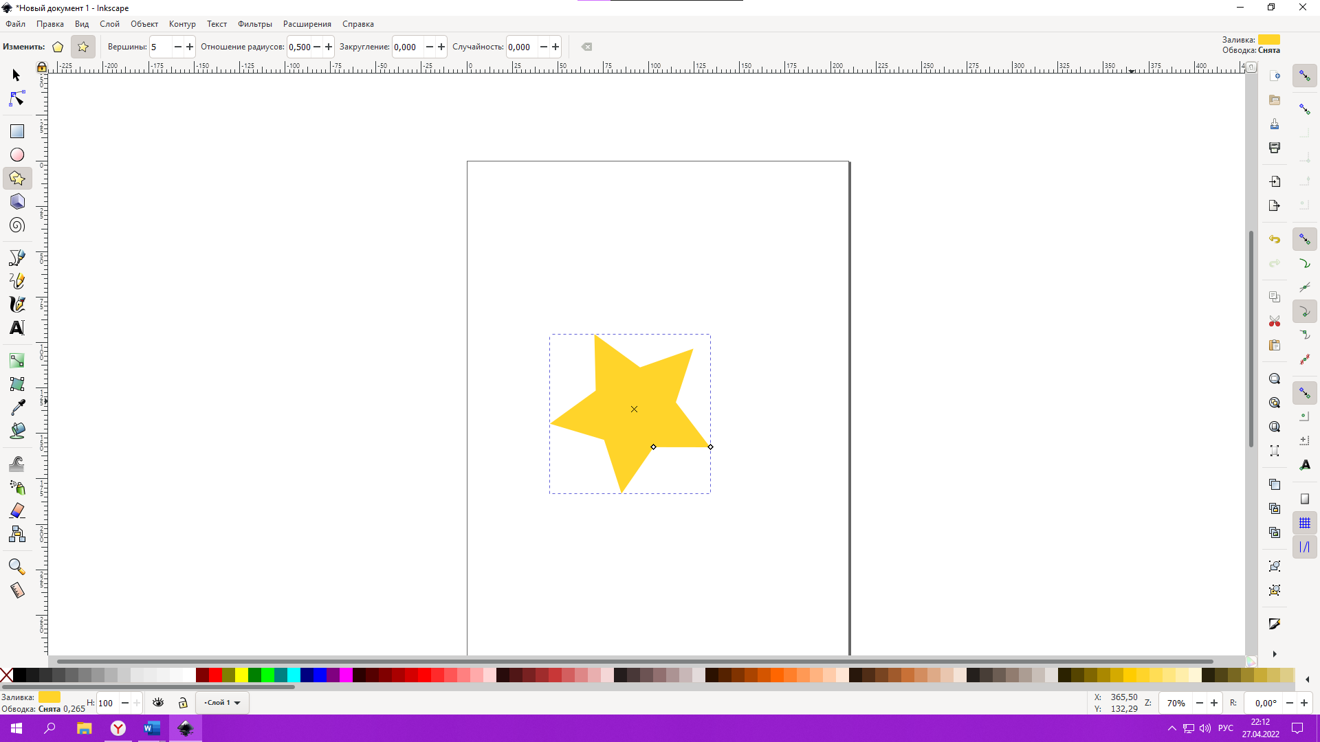The width and height of the screenshot is (1320, 742).
Task: Select the Zoom magnifier tool
Action: coord(16,567)
